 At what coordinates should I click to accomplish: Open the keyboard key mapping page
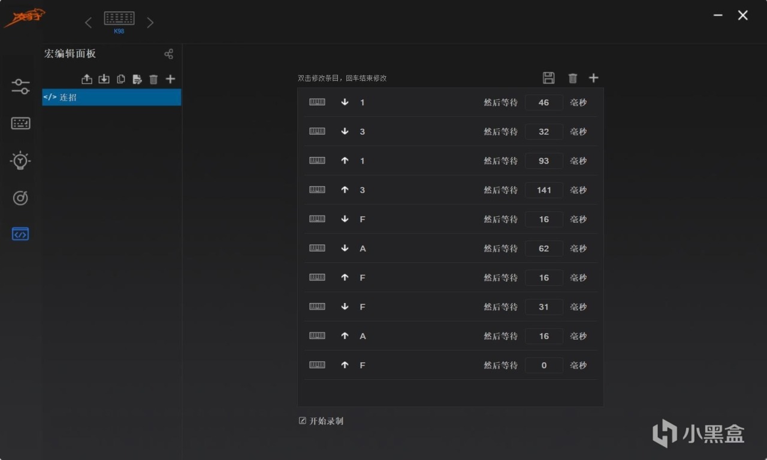point(20,123)
